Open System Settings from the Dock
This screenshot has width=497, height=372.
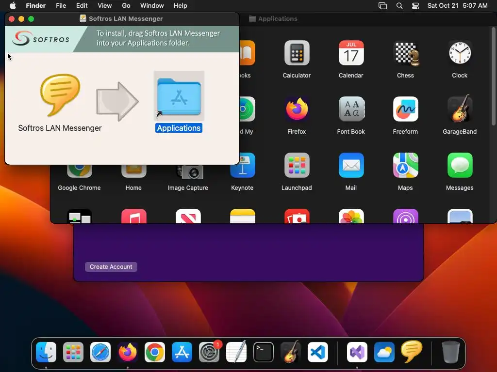[209, 352]
